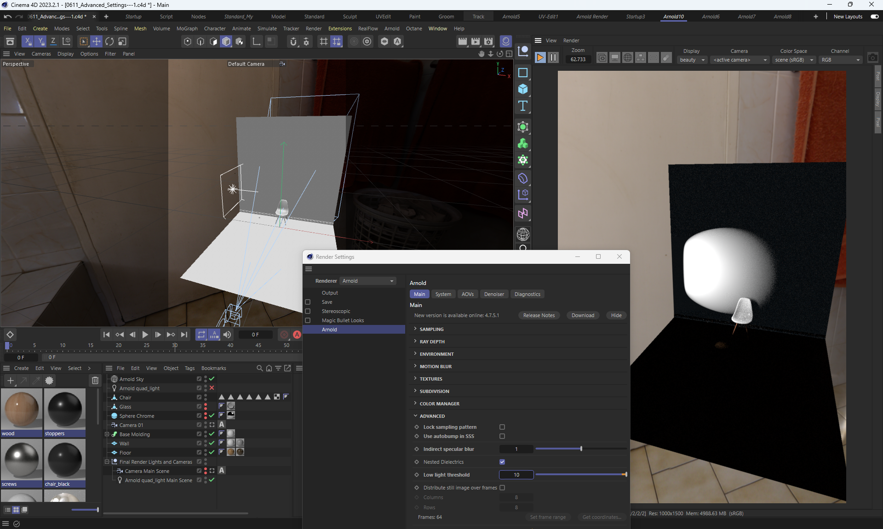Viewport: 883px width, 529px height.
Task: Open the Renderer dropdown set to Arnold
Action: [368, 281]
